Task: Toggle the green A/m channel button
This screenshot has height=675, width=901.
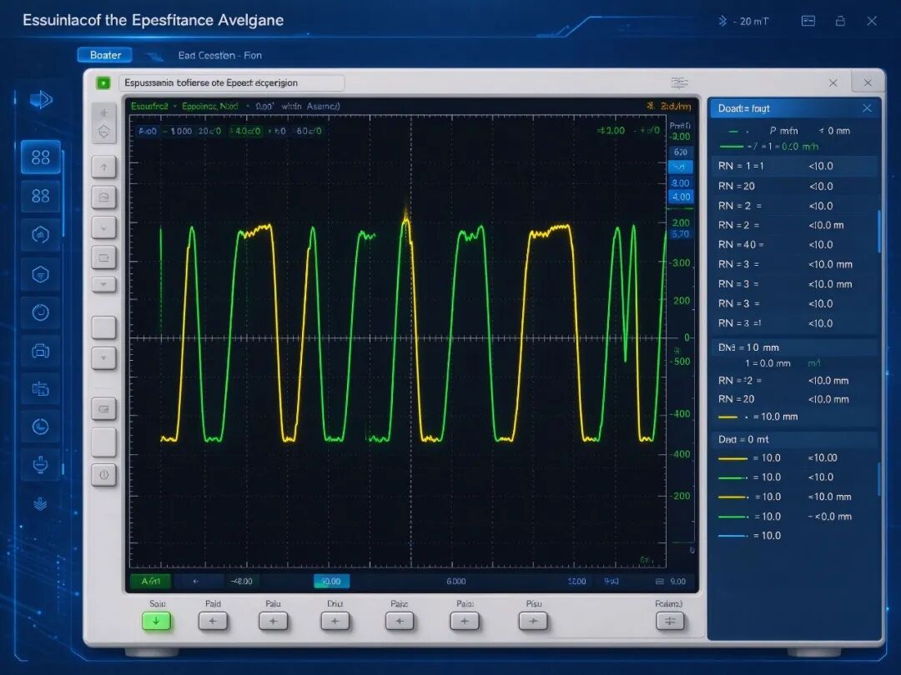Action: click(150, 582)
